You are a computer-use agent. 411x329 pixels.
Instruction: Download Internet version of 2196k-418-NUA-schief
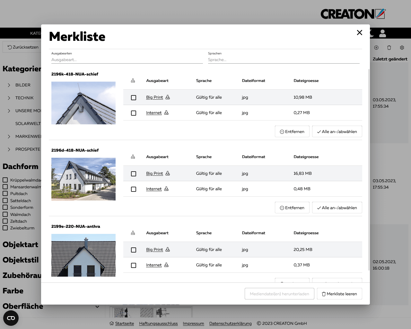point(166,112)
